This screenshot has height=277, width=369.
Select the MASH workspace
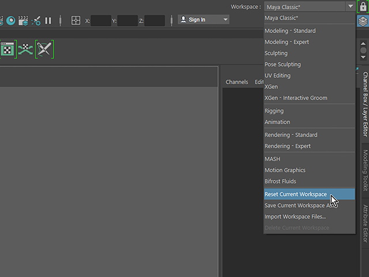pos(310,159)
